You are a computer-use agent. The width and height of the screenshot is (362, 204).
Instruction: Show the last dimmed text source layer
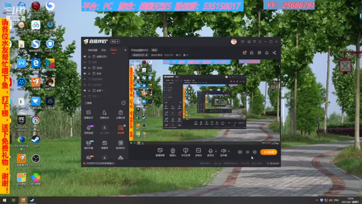pos(85,96)
